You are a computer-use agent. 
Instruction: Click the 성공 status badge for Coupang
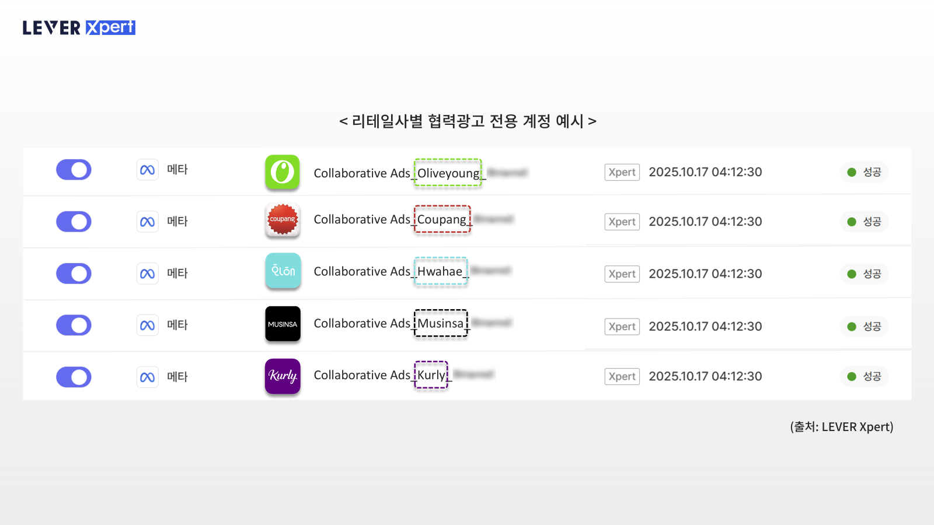(864, 222)
